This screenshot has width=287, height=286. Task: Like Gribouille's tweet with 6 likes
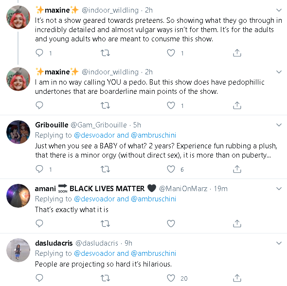click(x=171, y=169)
